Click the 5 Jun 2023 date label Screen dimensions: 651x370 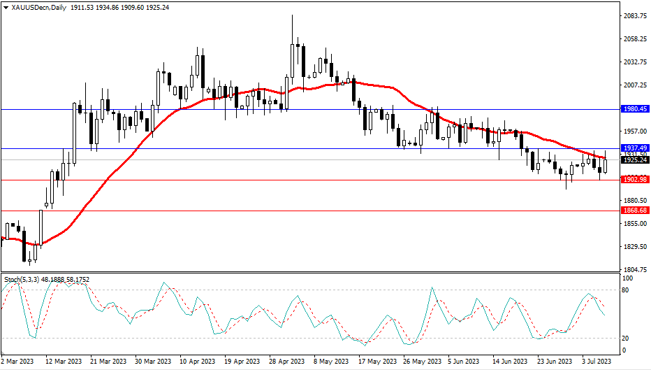463,362
